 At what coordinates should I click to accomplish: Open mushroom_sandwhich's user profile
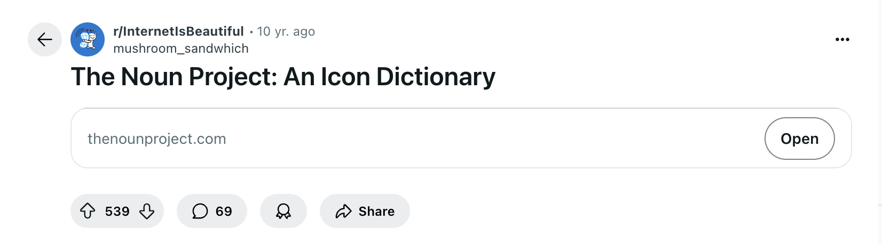click(x=181, y=48)
